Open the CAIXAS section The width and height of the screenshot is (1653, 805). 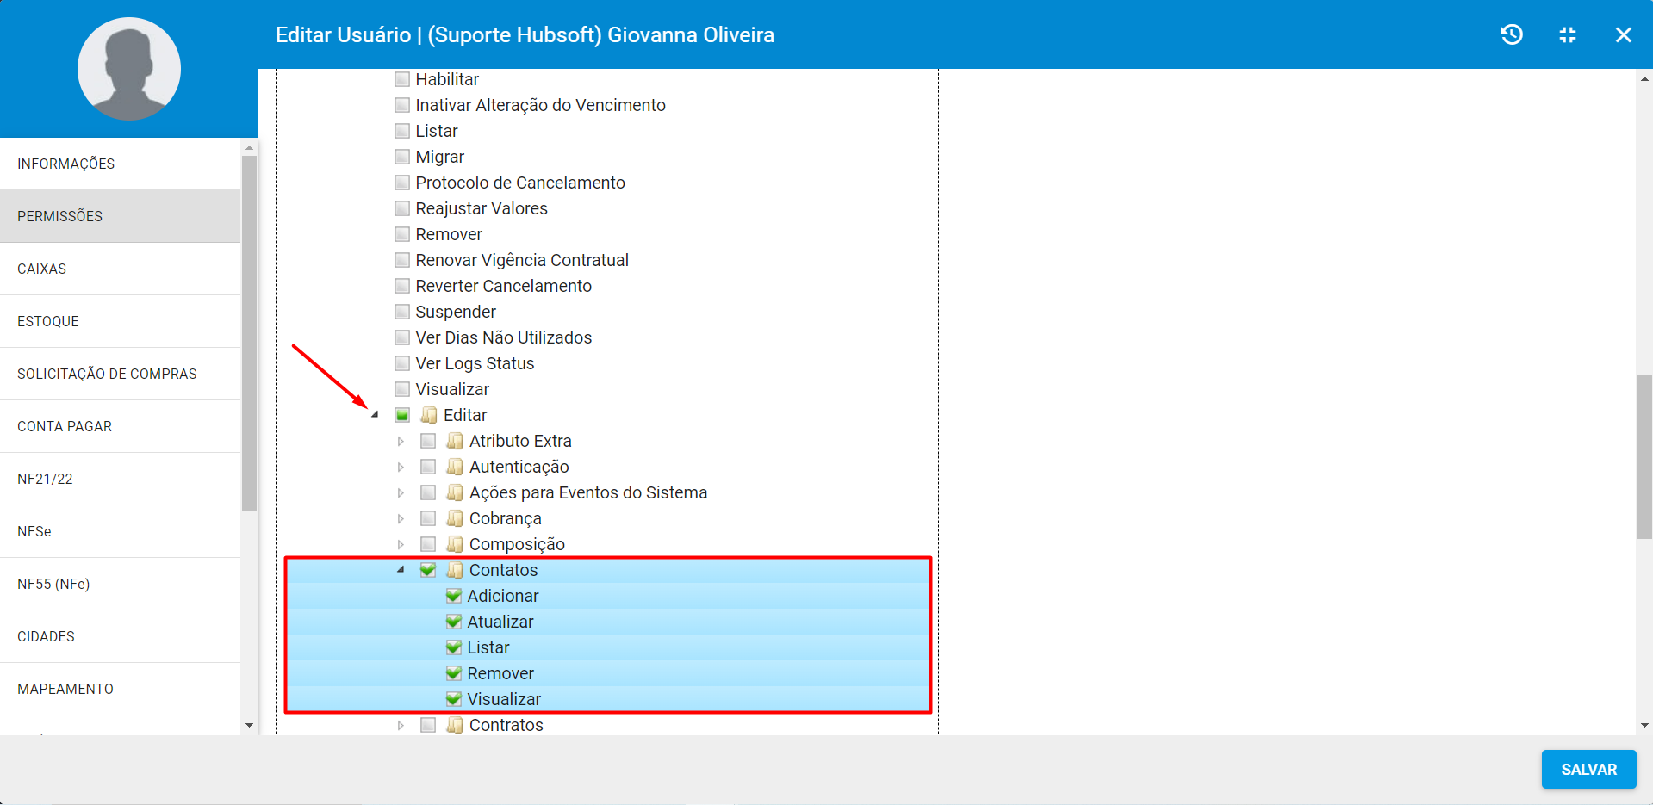[121, 269]
